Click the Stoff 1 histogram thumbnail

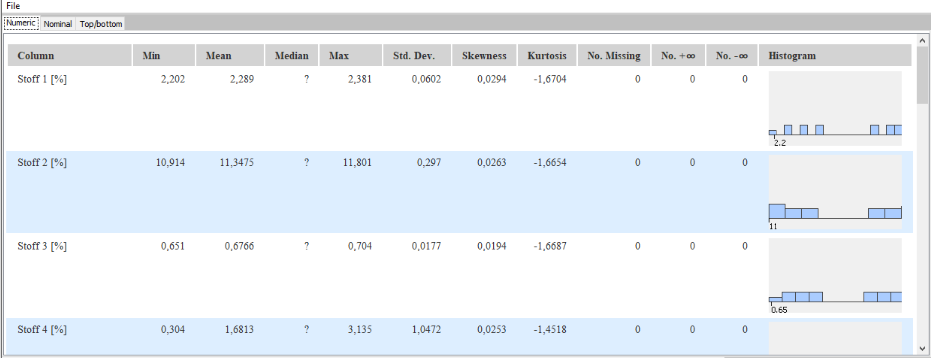tap(835, 108)
